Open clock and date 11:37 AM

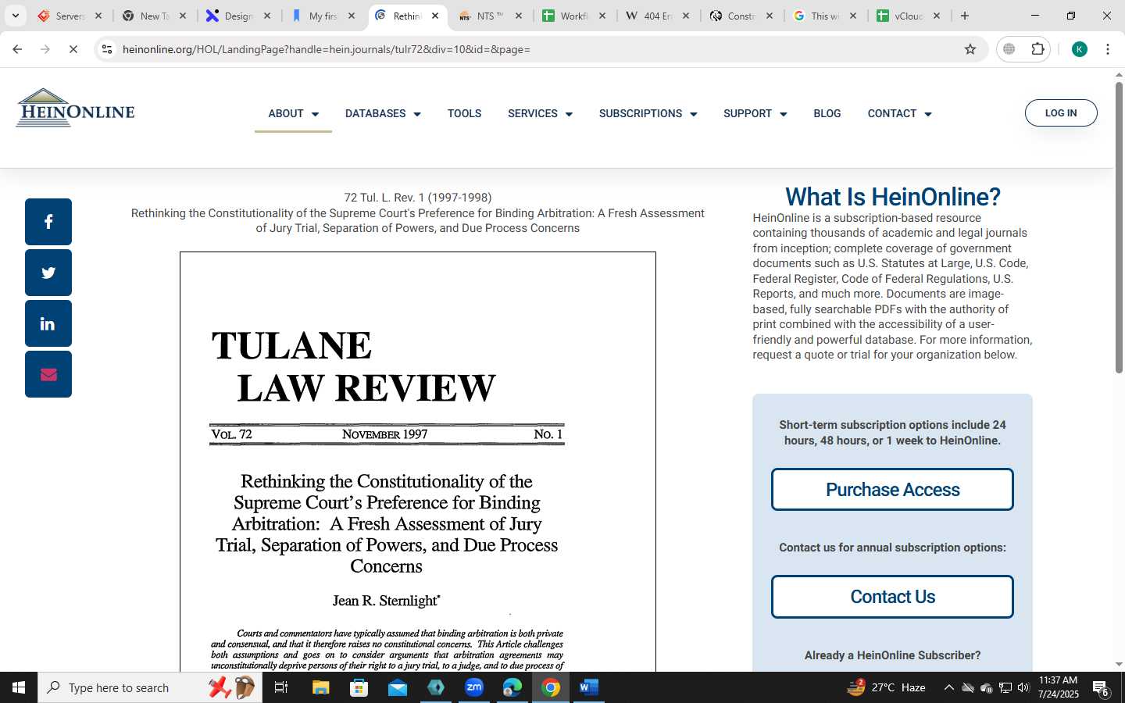click(1059, 687)
